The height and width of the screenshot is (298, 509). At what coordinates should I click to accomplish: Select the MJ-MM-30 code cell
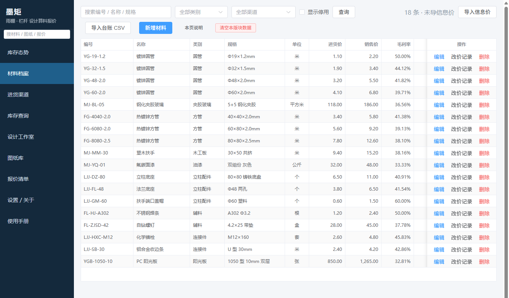click(x=107, y=153)
